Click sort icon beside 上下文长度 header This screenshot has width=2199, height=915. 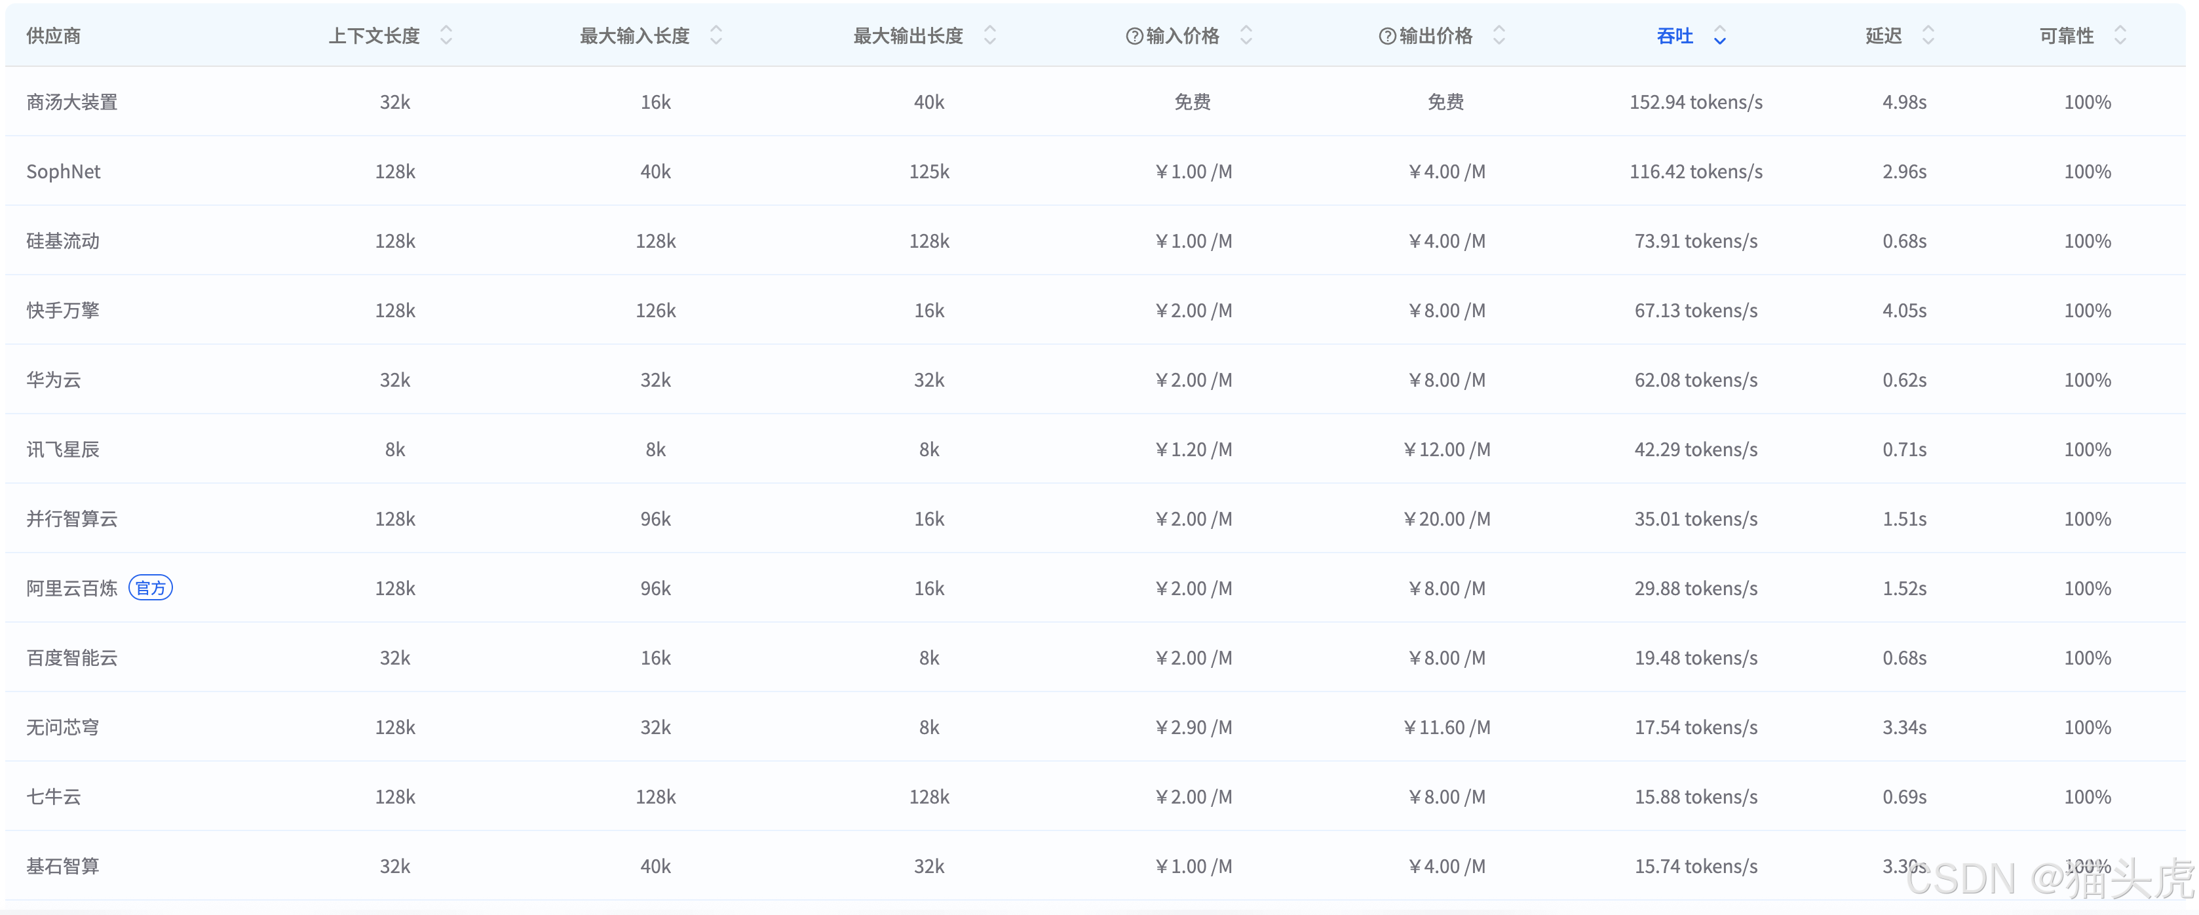click(x=446, y=35)
